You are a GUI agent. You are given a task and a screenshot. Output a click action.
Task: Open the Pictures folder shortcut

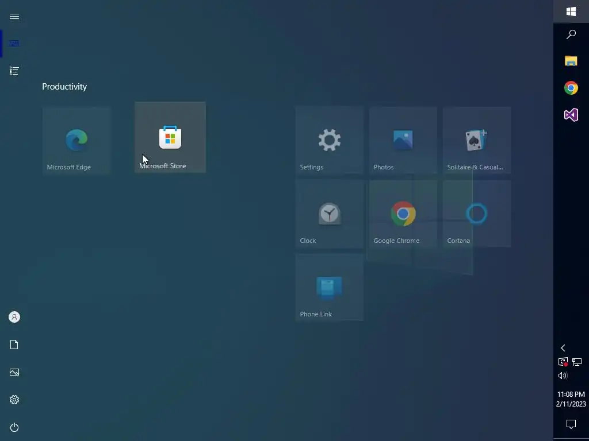(x=14, y=372)
